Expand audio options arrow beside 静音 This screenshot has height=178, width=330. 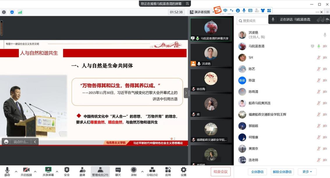pyautogui.click(x=16, y=171)
